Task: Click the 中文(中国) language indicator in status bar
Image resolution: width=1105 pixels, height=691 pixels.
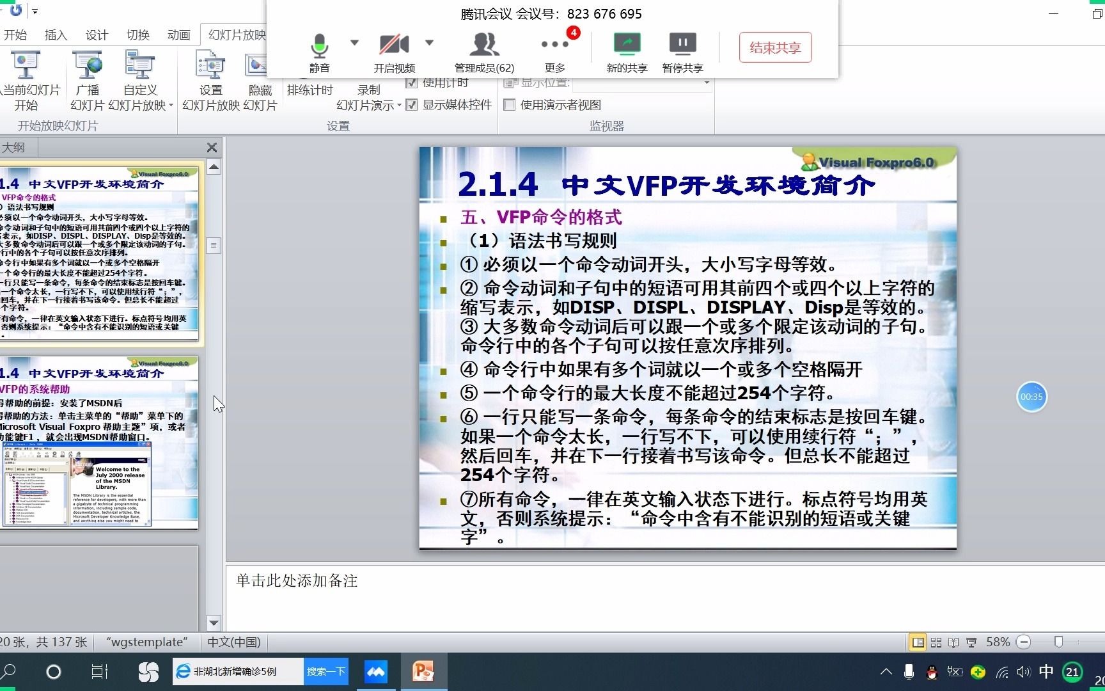Action: 234,642
